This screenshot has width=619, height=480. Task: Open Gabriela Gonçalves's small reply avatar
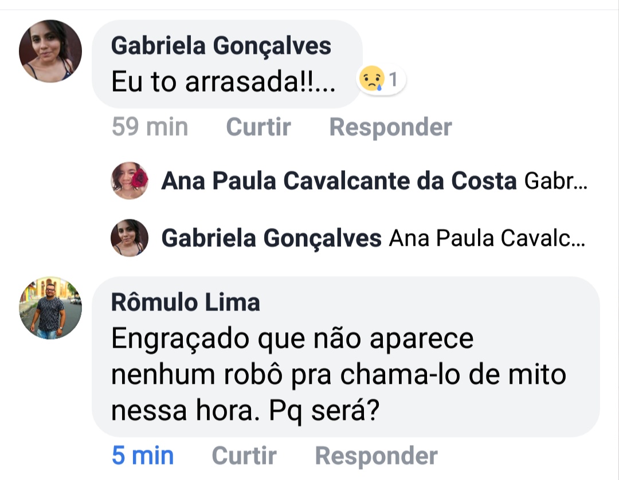point(130,238)
